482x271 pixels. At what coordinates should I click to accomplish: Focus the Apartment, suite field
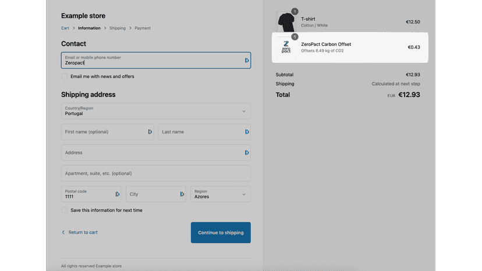(x=156, y=173)
